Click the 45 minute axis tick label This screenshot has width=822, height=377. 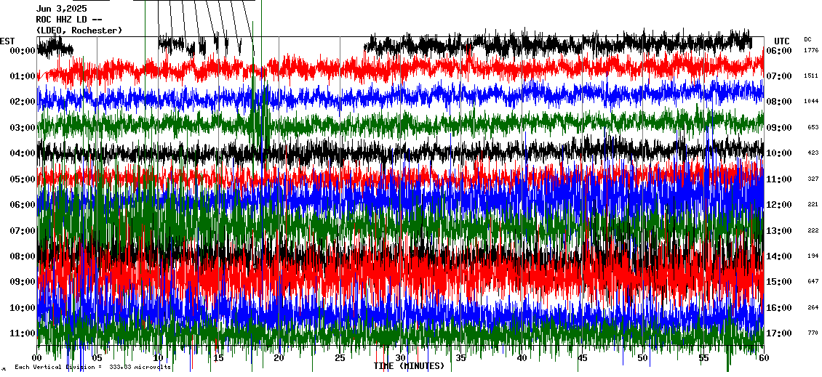(x=582, y=359)
